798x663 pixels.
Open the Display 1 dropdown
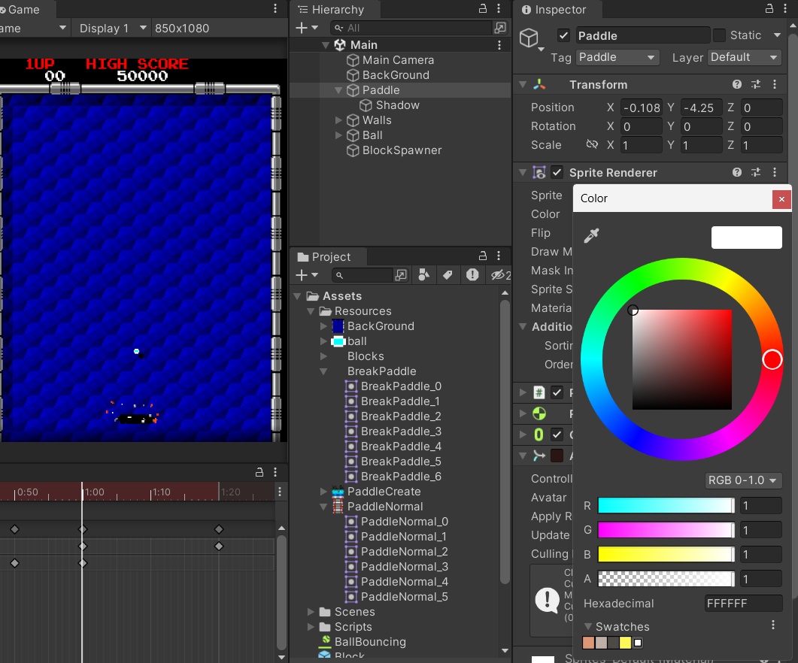tap(113, 28)
